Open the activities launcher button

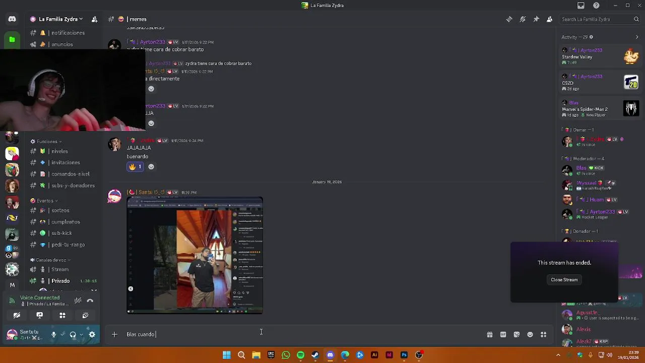(62, 315)
